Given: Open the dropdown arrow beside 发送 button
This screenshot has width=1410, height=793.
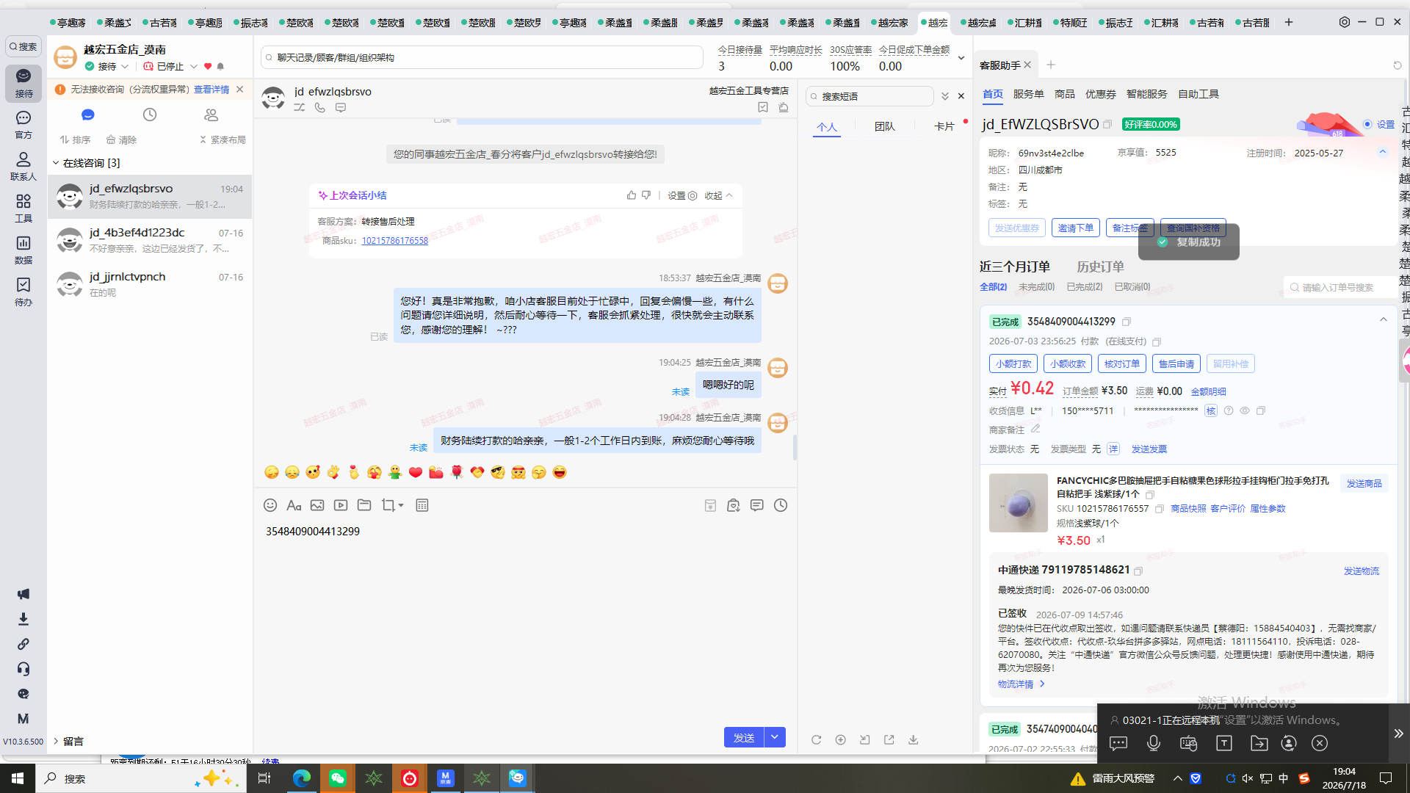Looking at the screenshot, I should [775, 737].
